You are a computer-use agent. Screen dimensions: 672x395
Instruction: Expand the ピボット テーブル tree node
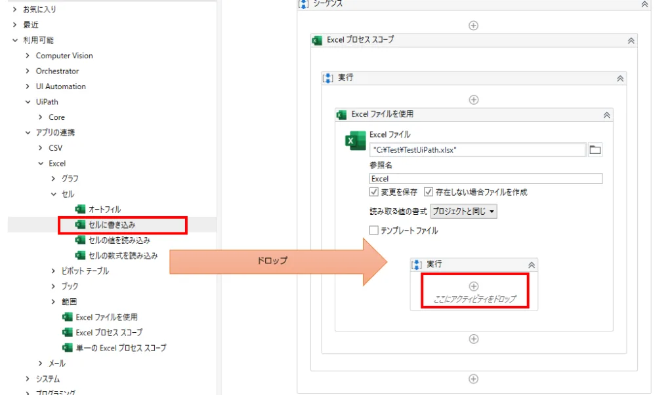click(54, 271)
